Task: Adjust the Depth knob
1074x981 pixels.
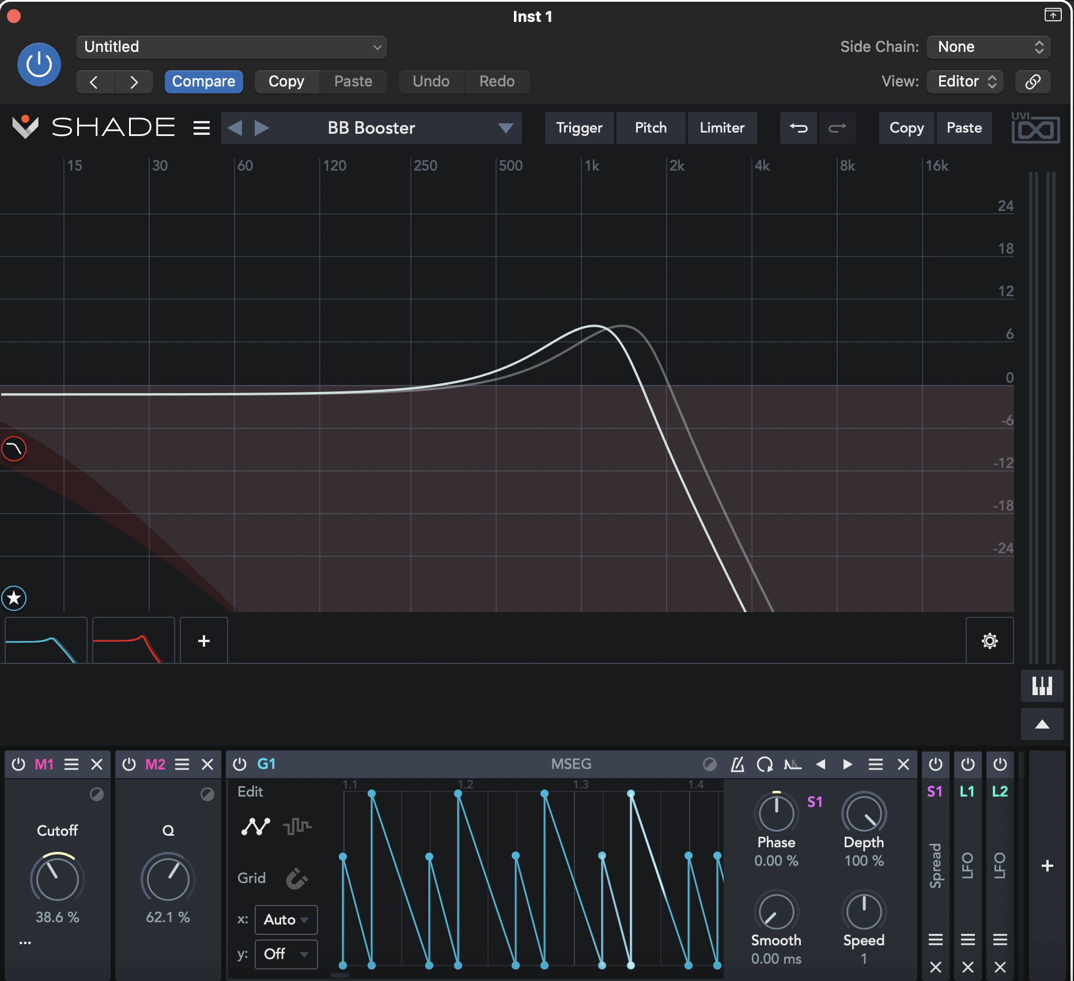Action: coord(864,813)
